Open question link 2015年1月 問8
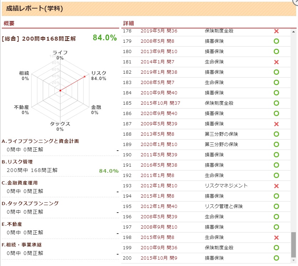This screenshot has height=266, width=298. pos(157,196)
